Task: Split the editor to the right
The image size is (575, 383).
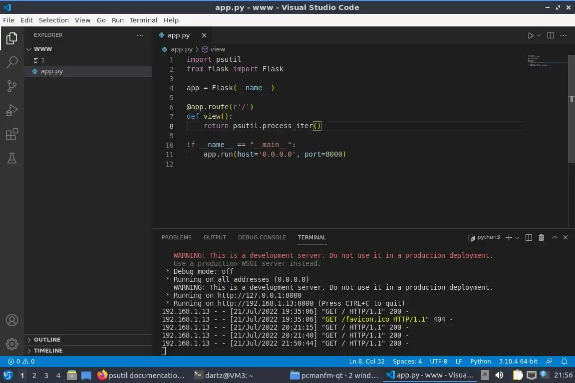Action: tap(551, 35)
